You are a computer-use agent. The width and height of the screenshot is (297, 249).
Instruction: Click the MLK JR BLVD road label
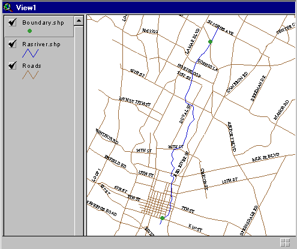tap(266, 157)
